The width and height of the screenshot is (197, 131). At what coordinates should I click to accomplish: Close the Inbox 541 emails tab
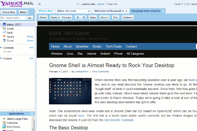(89, 11)
